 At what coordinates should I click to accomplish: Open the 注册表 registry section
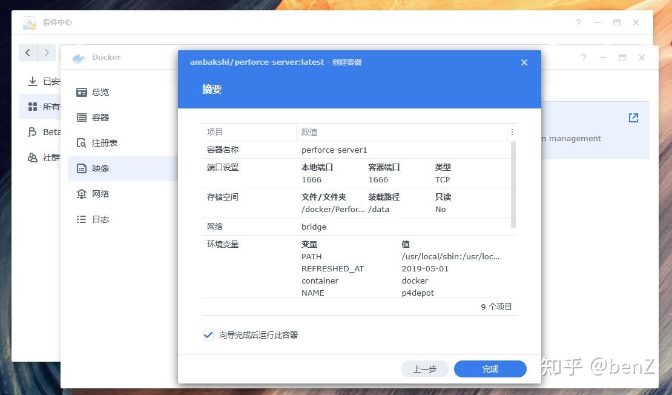pyautogui.click(x=104, y=143)
